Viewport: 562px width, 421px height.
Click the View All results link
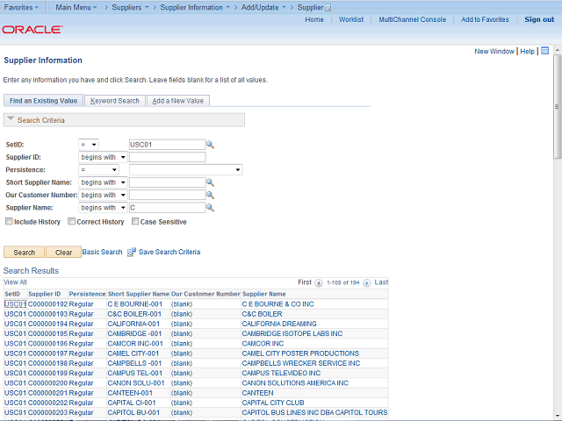coord(15,282)
